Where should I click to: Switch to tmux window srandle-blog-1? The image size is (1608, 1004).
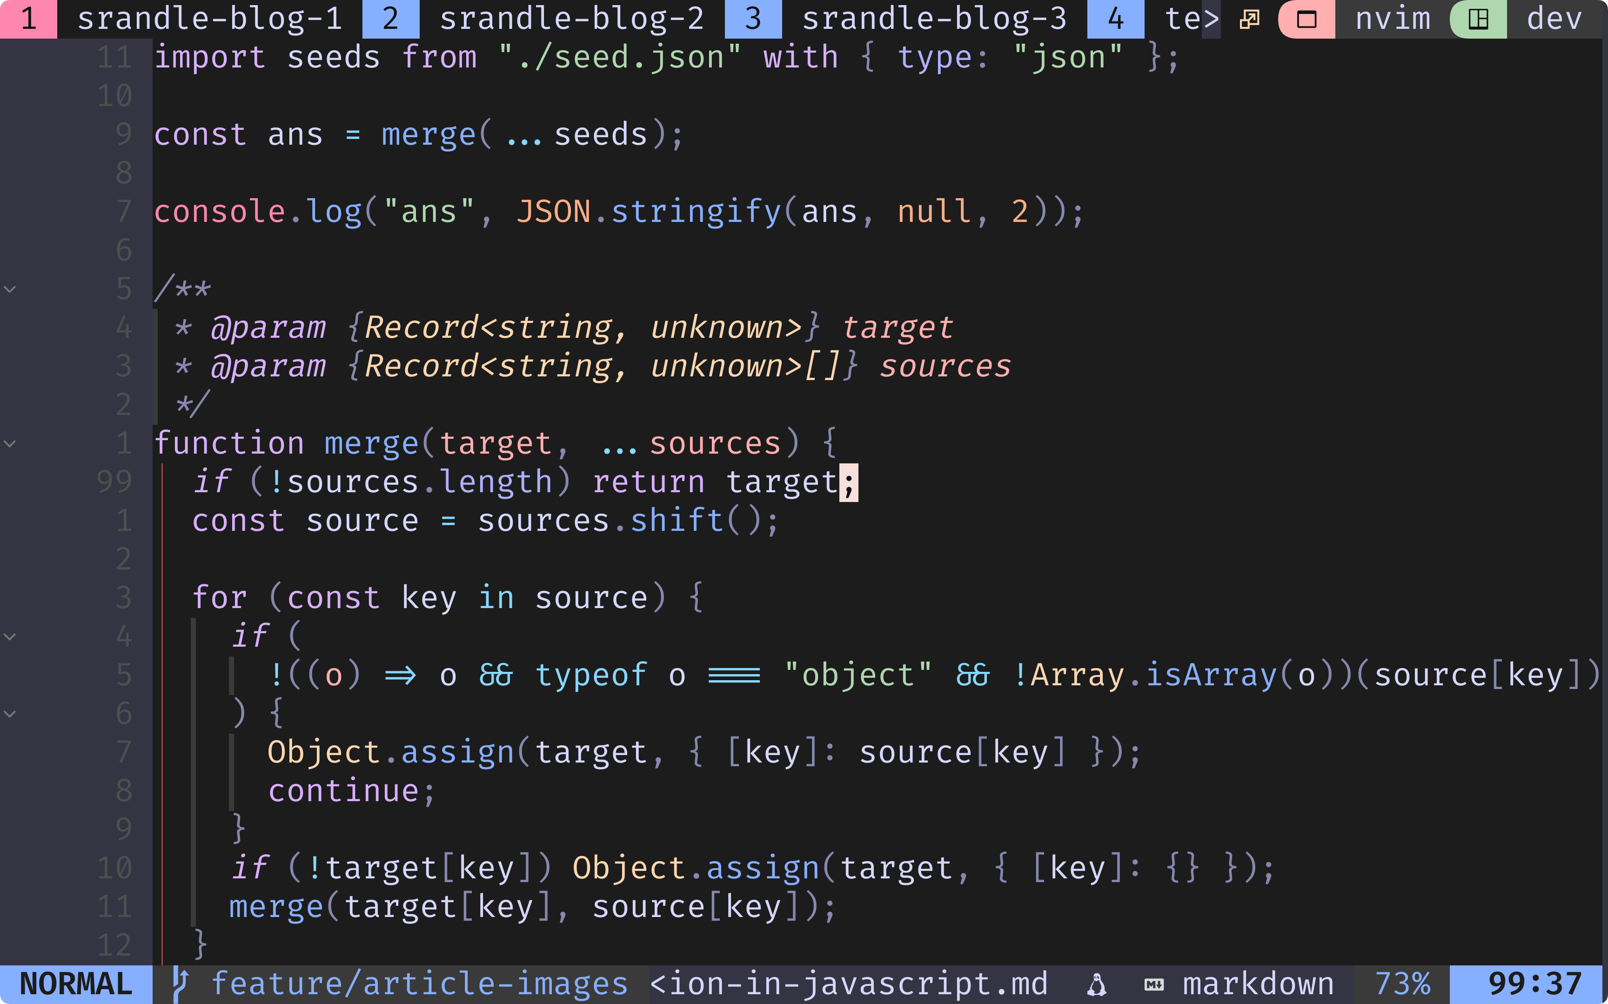[210, 19]
